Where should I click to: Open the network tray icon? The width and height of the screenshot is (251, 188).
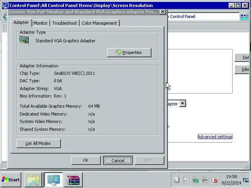[205, 180]
